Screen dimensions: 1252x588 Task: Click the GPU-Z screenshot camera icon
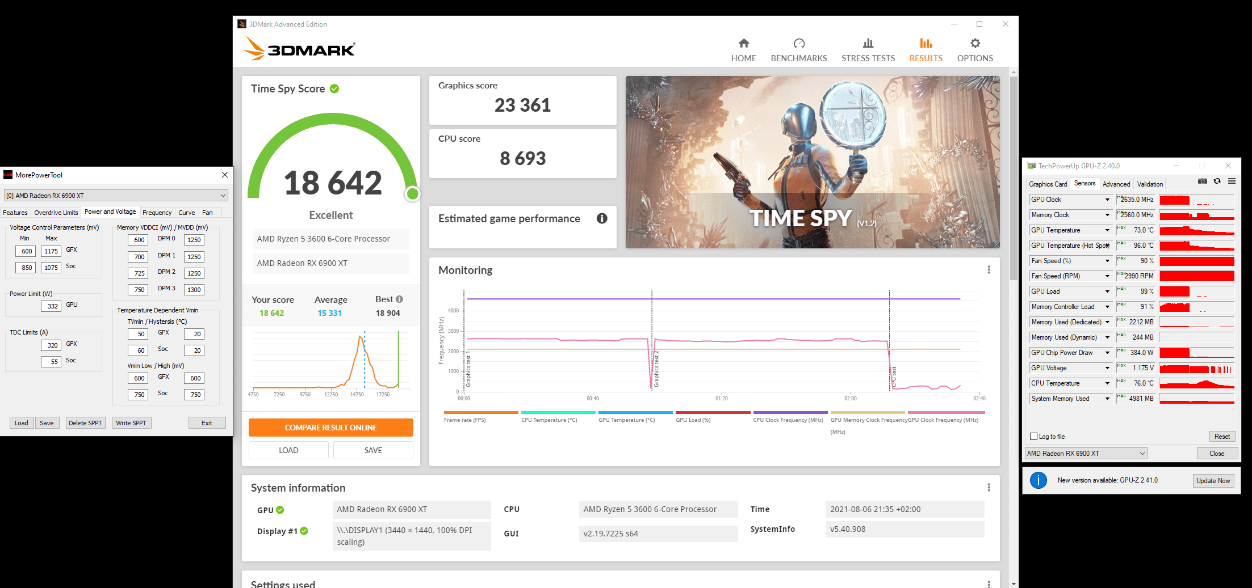tap(1202, 181)
